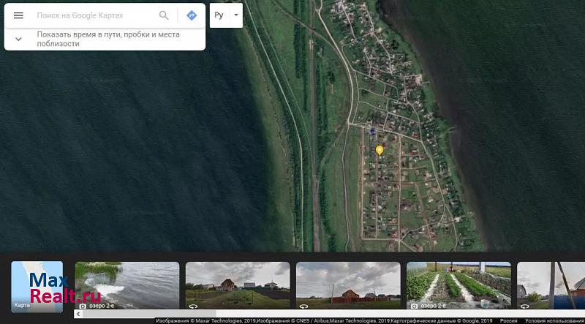The width and height of the screenshot is (585, 324).
Task: Click the photo strip scrollbar left arrow
Action: click(78, 314)
